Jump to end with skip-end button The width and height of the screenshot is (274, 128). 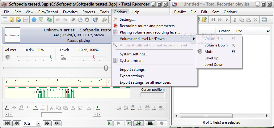(x=57, y=123)
